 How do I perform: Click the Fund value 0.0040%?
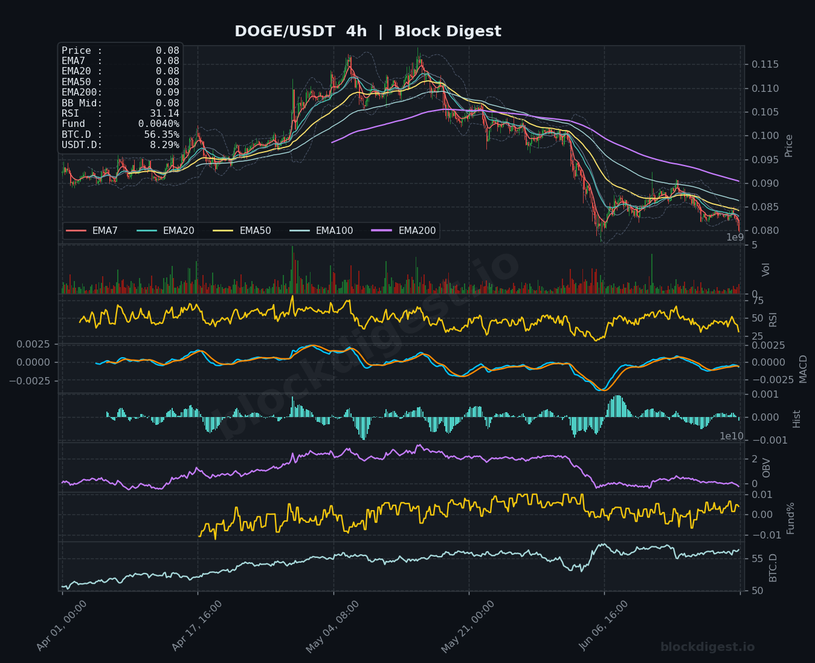(159, 124)
